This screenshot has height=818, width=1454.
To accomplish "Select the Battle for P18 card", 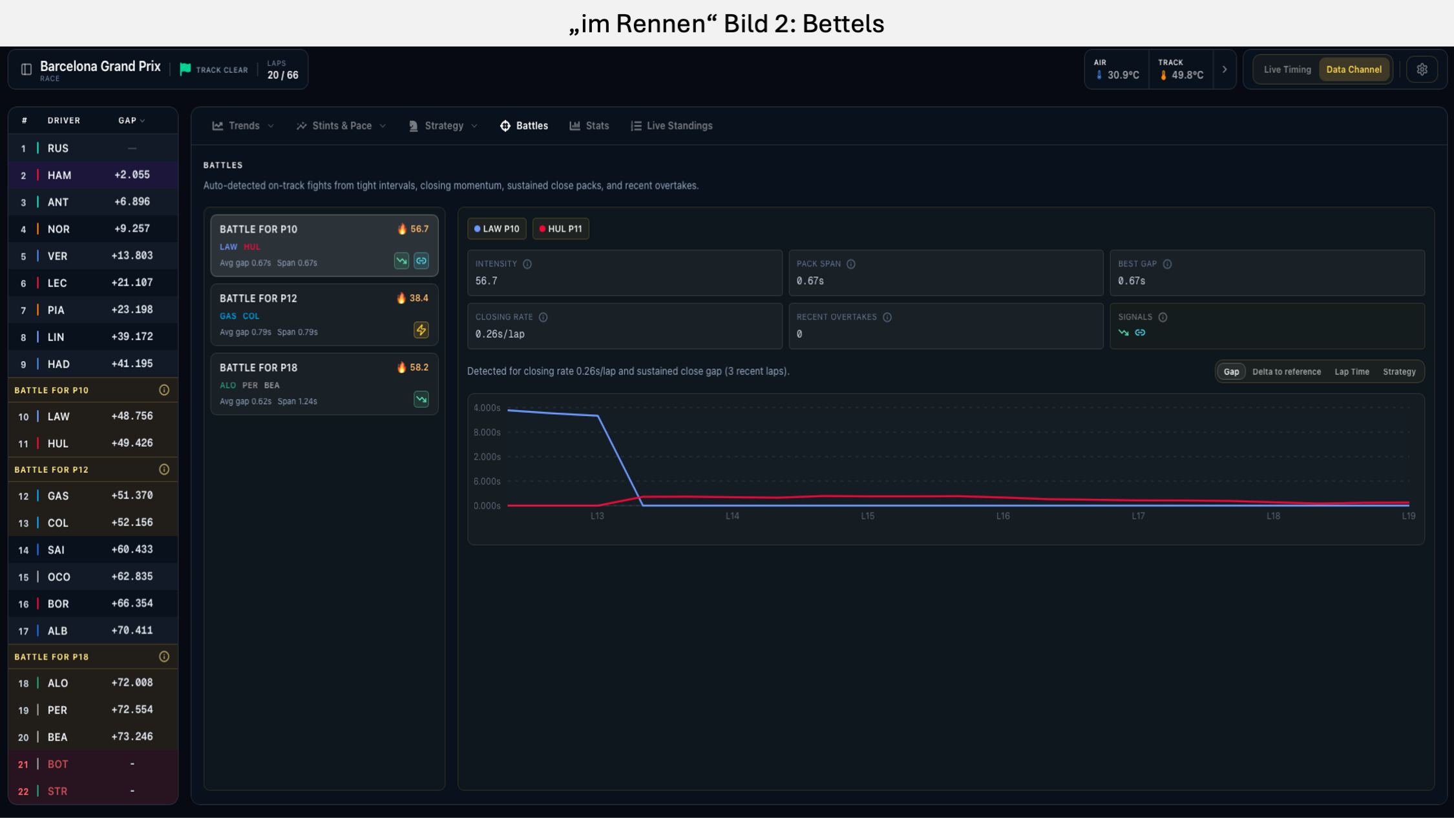I will (324, 384).
